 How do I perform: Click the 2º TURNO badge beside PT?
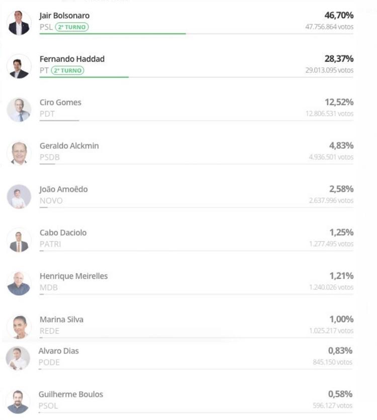coord(68,70)
